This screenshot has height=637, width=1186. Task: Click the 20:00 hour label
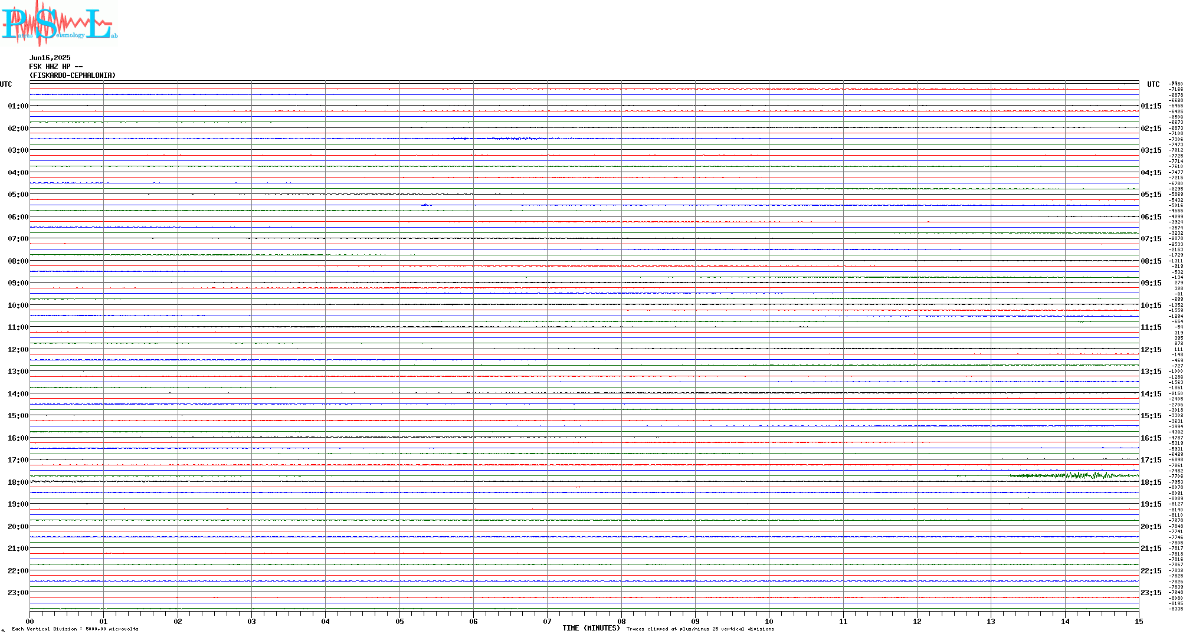[18, 527]
